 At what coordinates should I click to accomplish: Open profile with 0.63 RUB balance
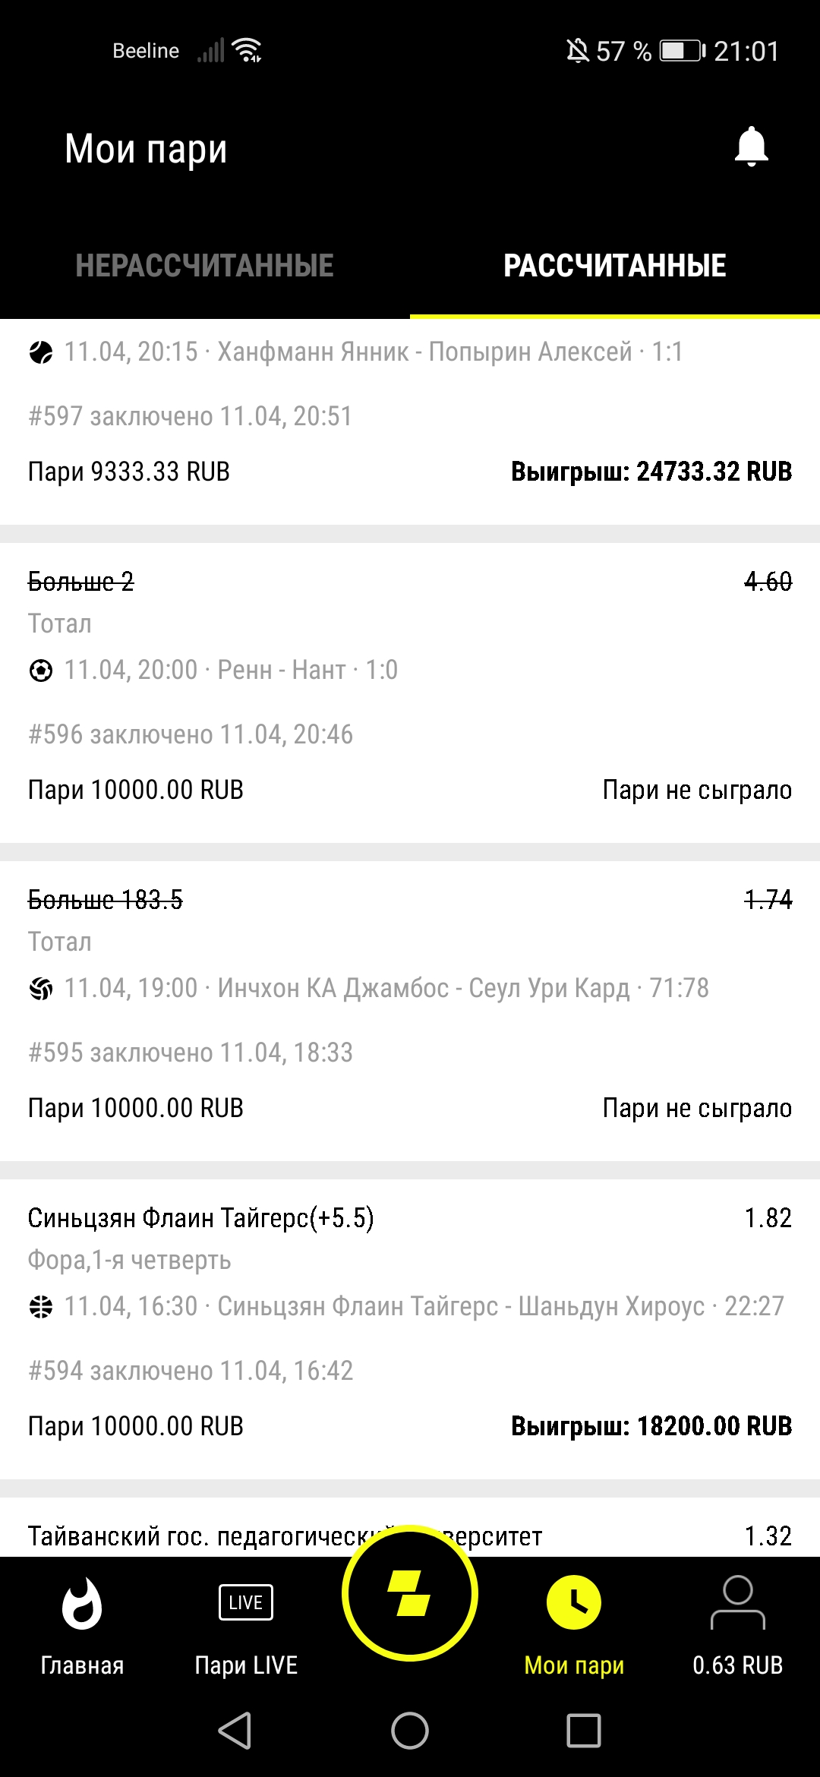tap(737, 1627)
